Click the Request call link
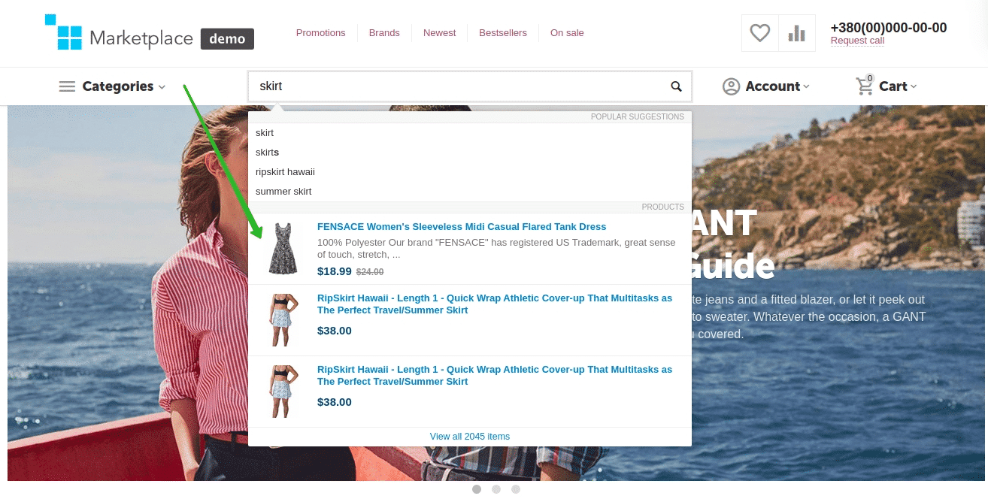Viewport: 988px width, 499px height. coord(857,41)
